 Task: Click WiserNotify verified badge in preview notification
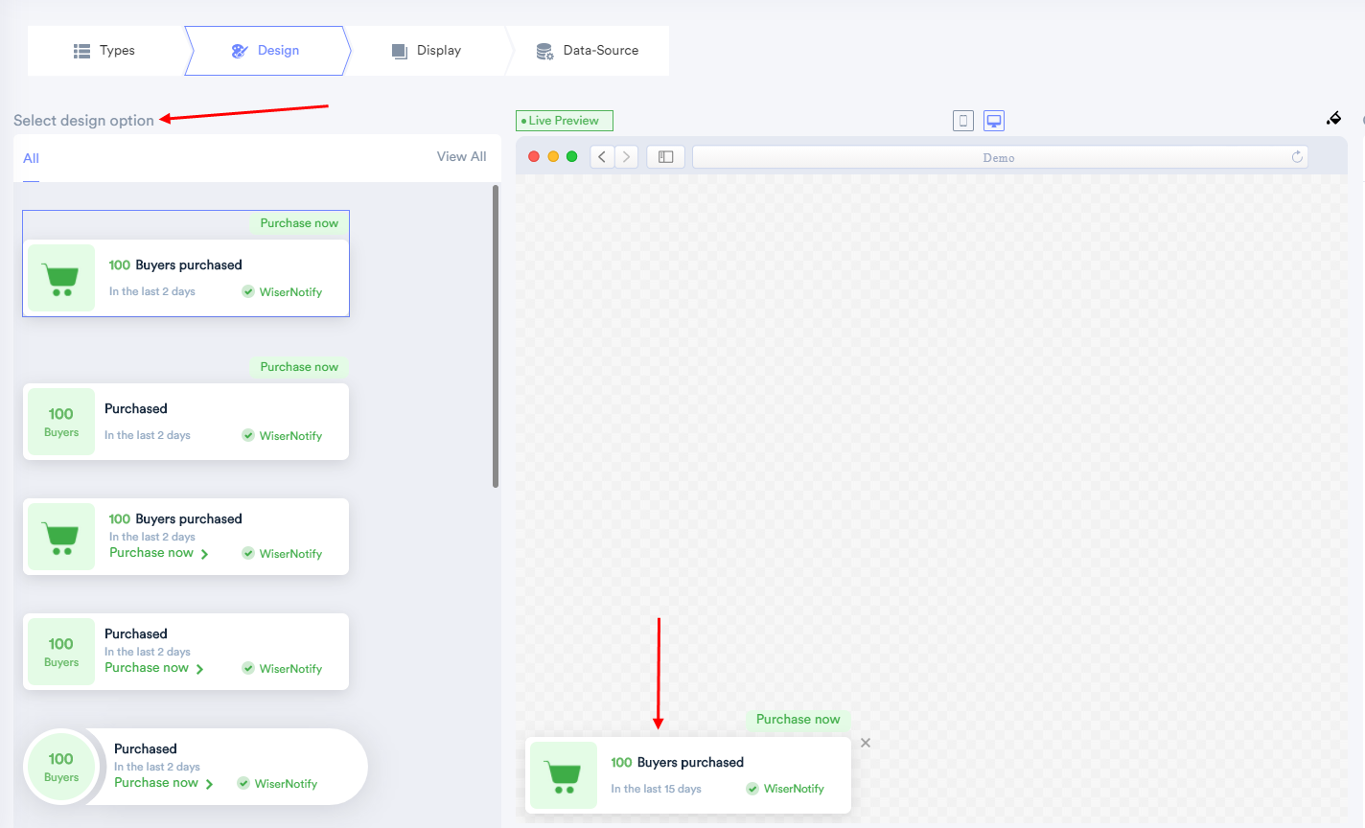pyautogui.click(x=785, y=789)
